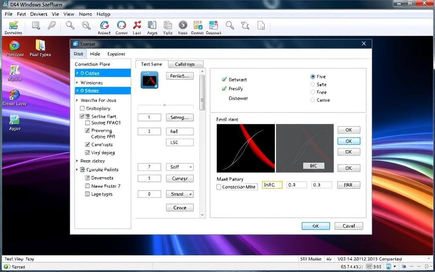
Task: Click the Dorhsates toolbar icon
Action: click(13, 25)
